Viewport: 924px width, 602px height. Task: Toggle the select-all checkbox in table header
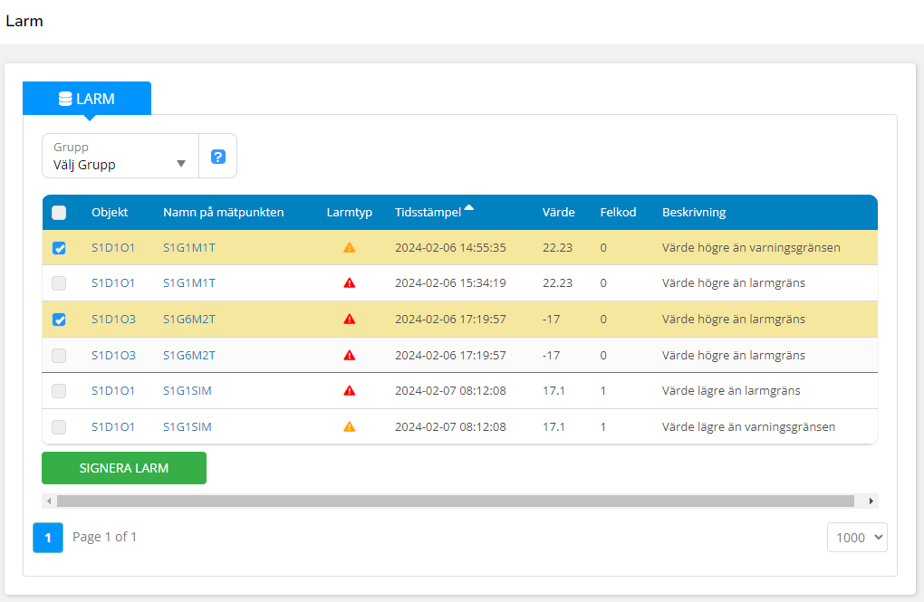tap(59, 213)
